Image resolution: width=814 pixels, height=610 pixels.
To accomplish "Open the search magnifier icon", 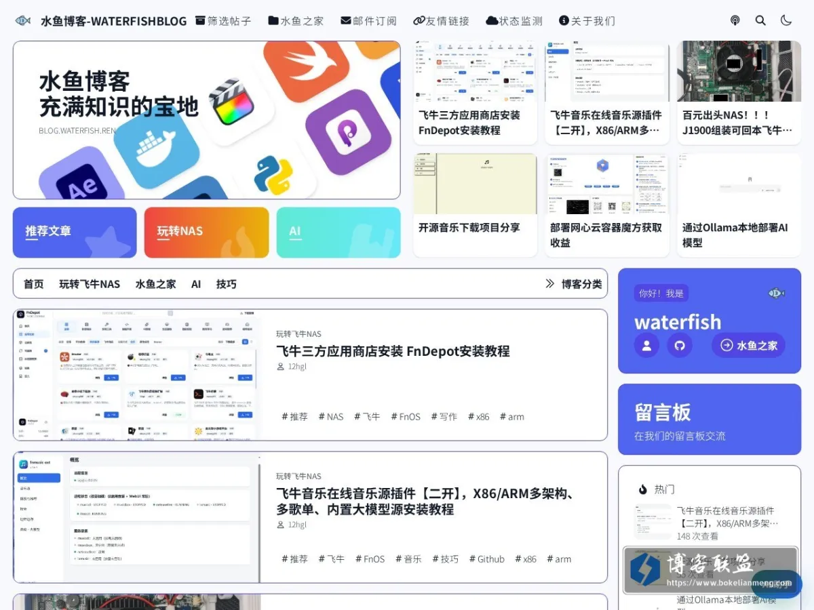I will click(760, 20).
